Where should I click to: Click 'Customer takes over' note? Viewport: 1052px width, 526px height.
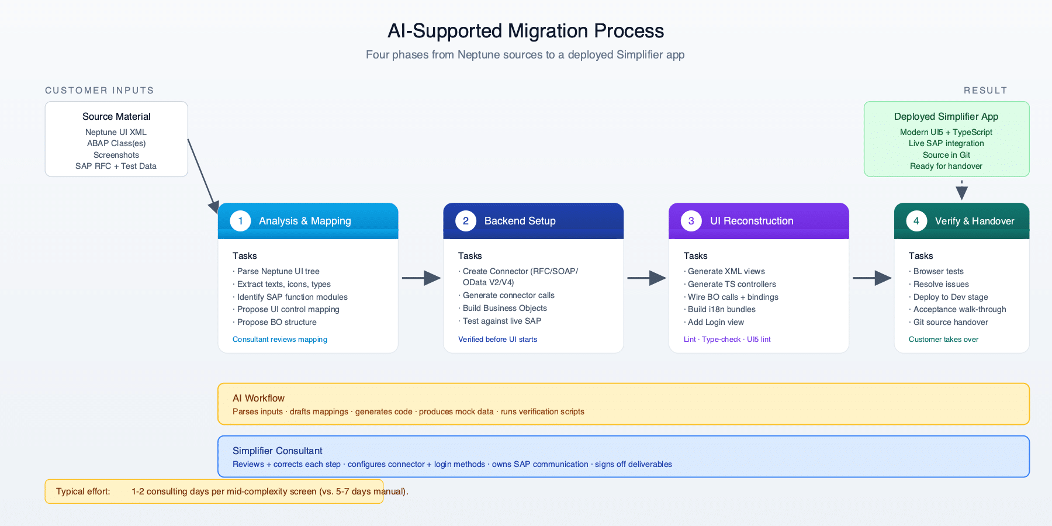point(943,339)
